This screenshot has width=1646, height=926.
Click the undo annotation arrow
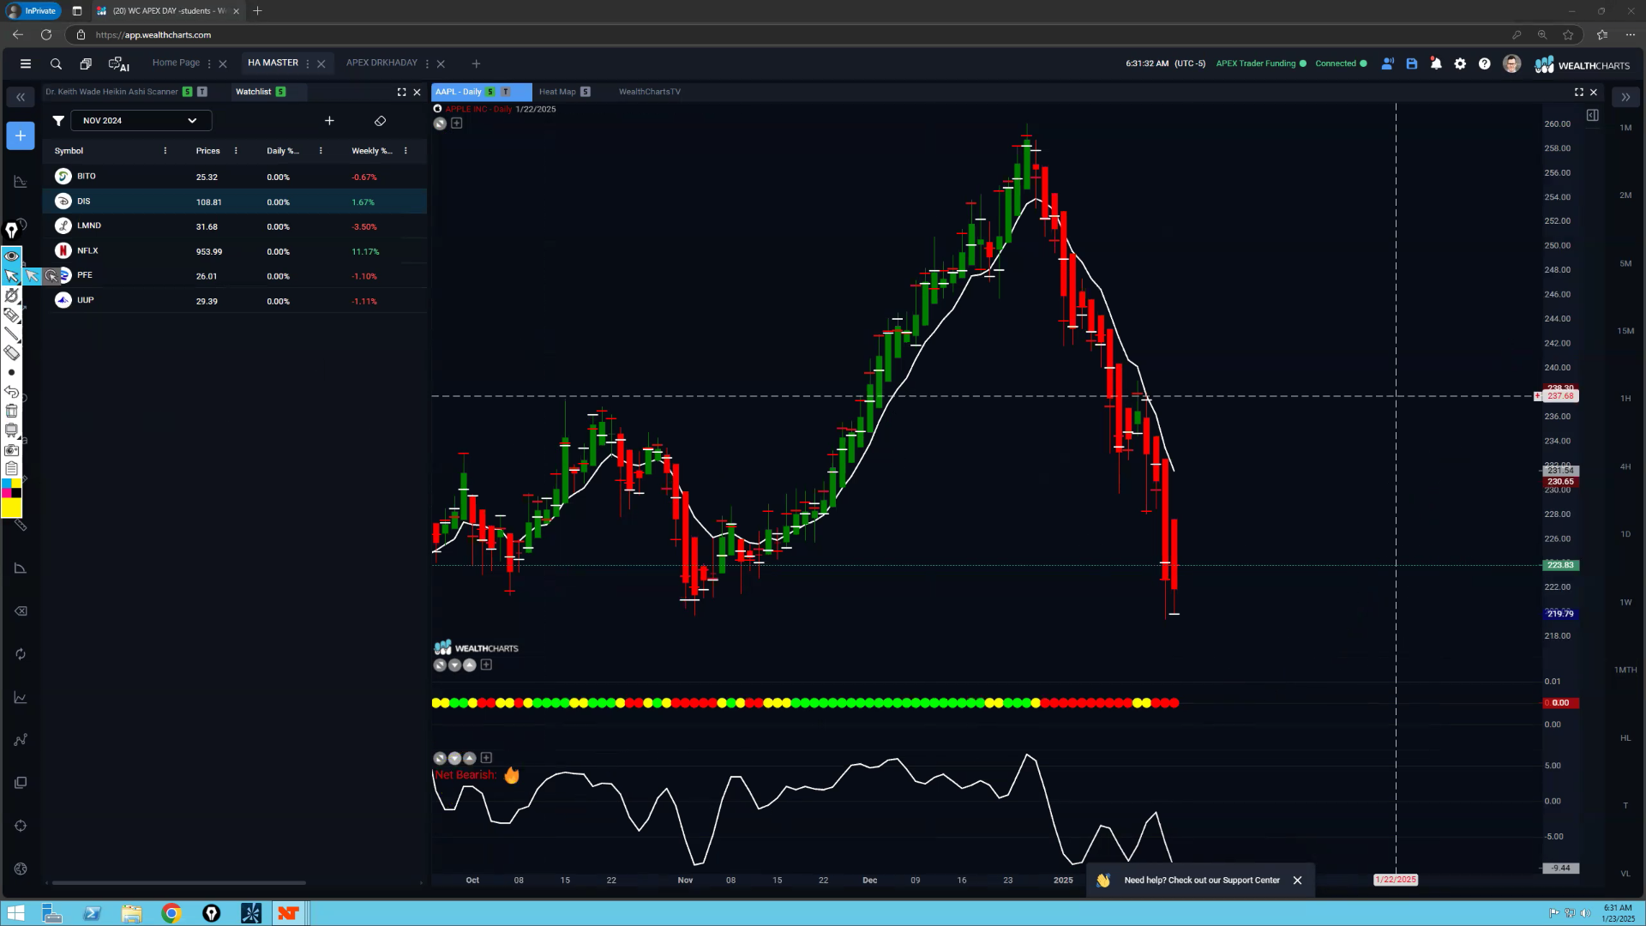coord(11,392)
